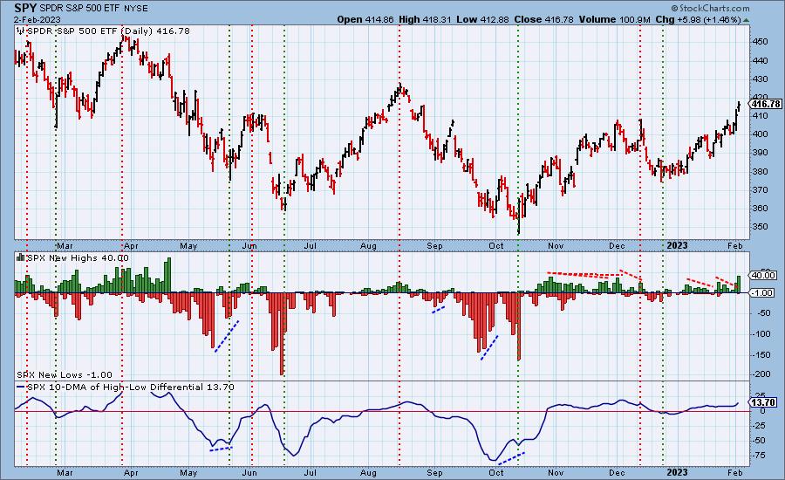Screen dimensions: 785x480
Task: Click the Open value 414.86
Action: click(379, 19)
